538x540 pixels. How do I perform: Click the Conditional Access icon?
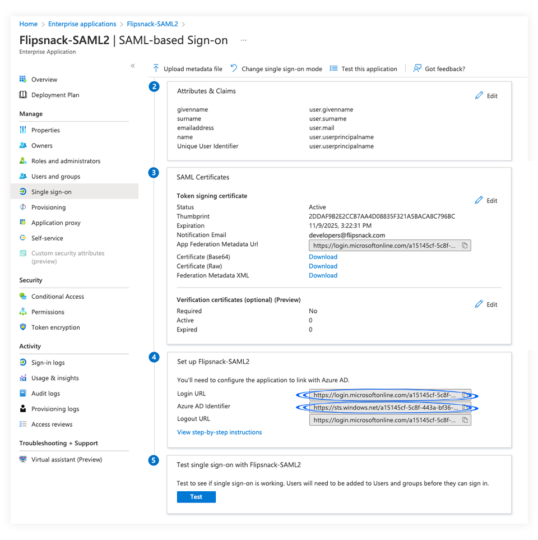23,296
